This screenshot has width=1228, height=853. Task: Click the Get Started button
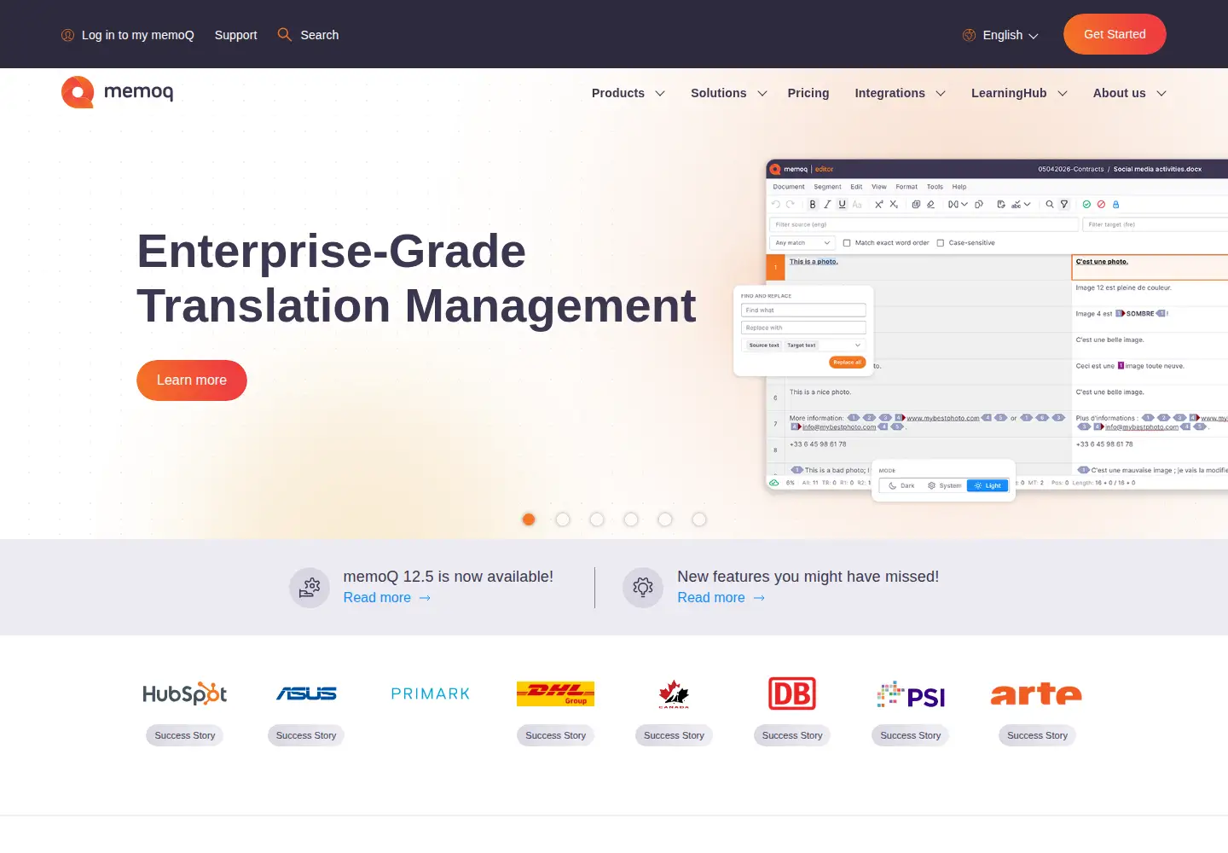tap(1115, 34)
